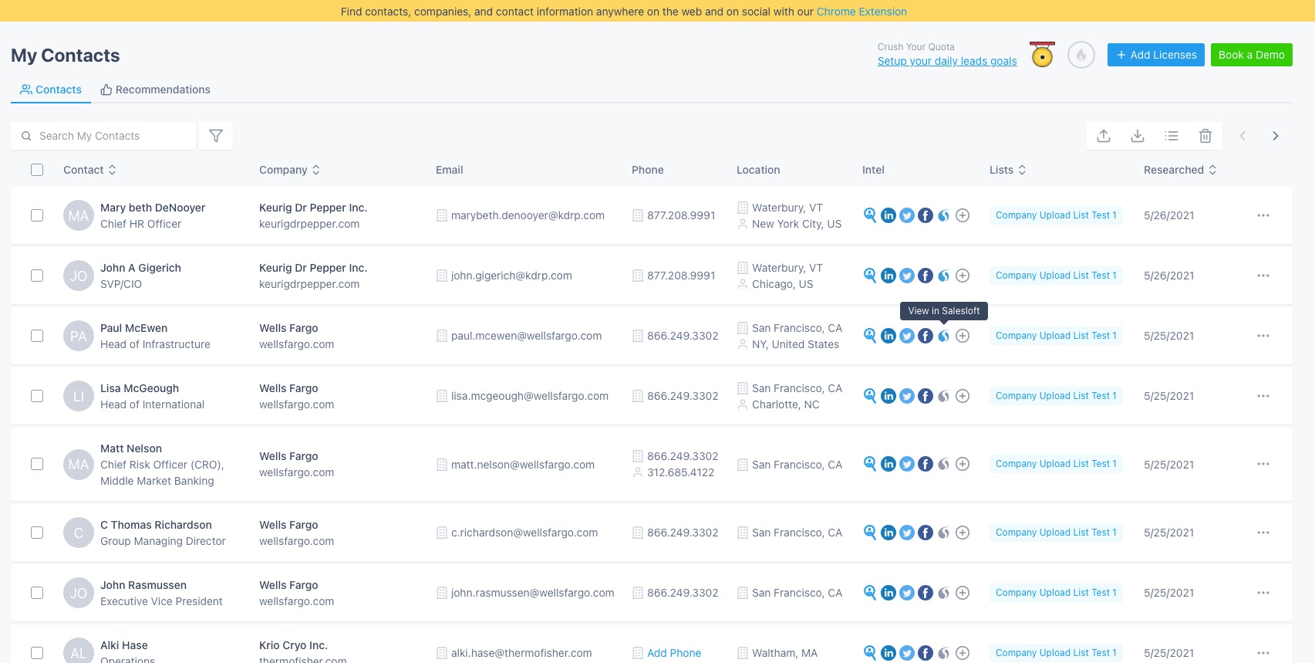The image size is (1315, 663).
Task: Click email paul.mcewen@wellsfargo.com
Action: [526, 336]
